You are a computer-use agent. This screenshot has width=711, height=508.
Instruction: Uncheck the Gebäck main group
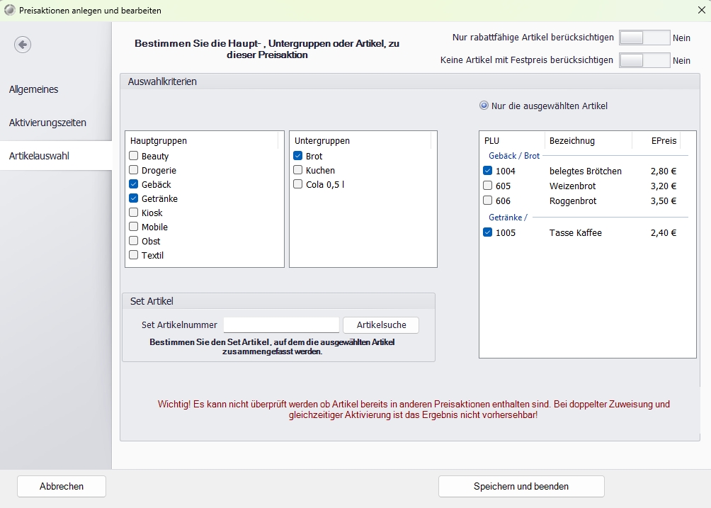[134, 184]
